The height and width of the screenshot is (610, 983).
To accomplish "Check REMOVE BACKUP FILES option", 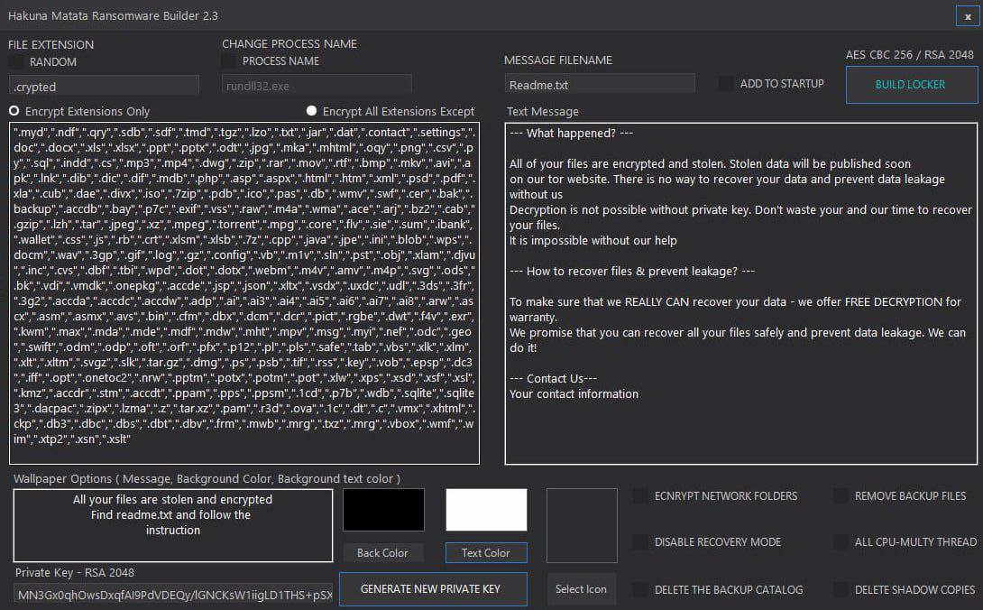I will tap(841, 495).
